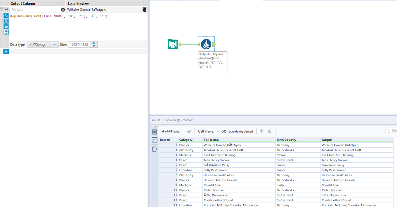Increase the Size value with up stepper
The height and width of the screenshot is (207, 397).
94,43
